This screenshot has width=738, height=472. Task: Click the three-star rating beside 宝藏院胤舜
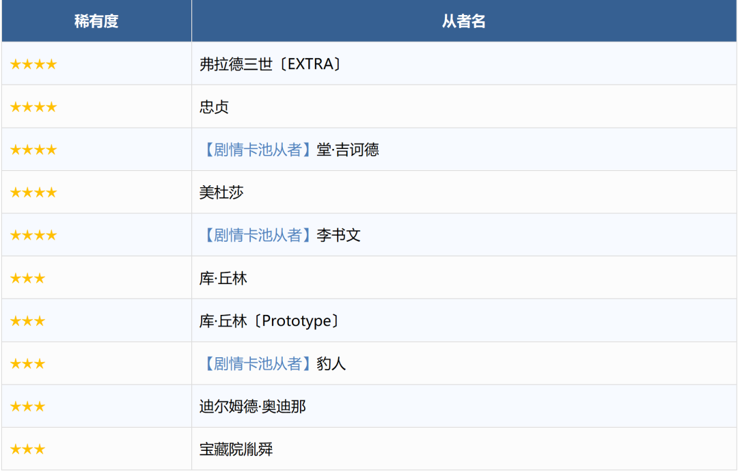28,449
